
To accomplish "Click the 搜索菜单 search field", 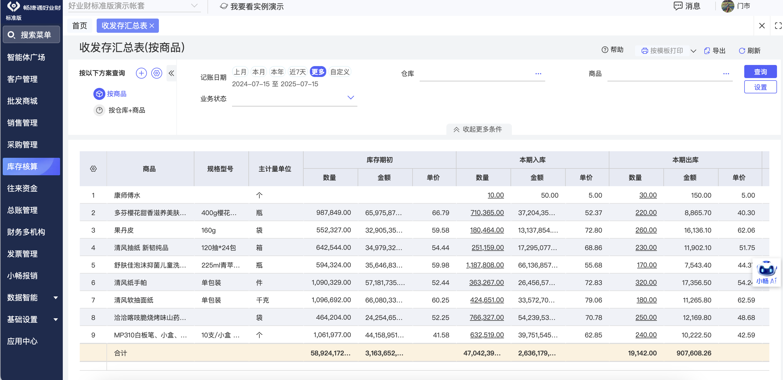I will coord(32,35).
